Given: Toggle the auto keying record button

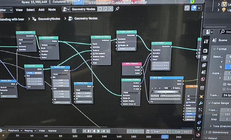Looking at the screenshot, I should [74, 131].
